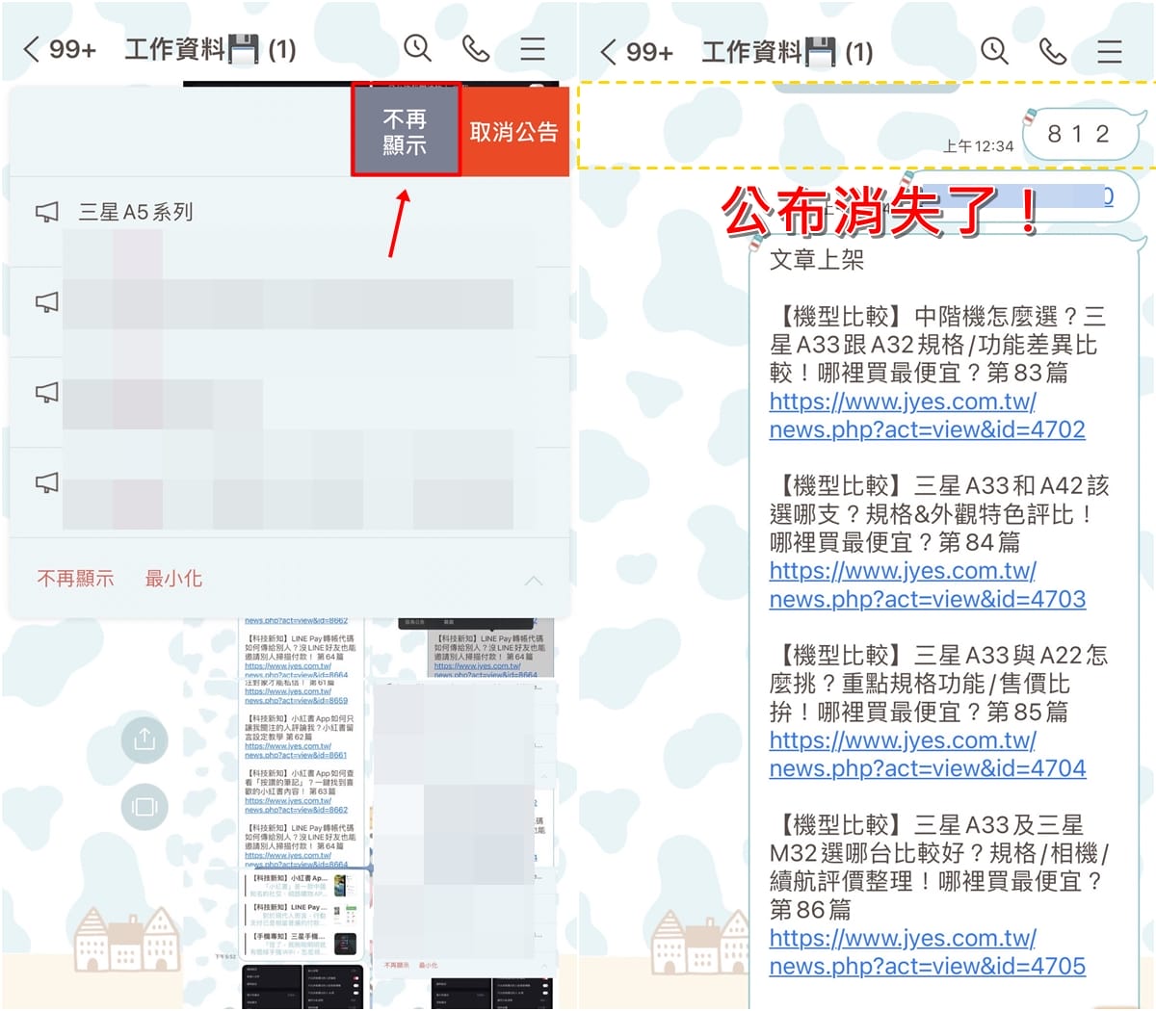Tap the 工作資料 (1) chat title on left
1156x1011 pixels.
click(210, 49)
